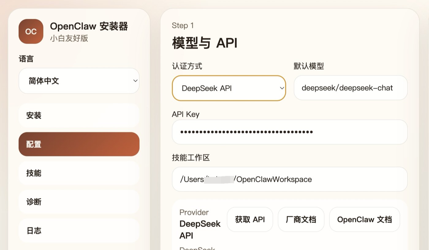Screen dimensions: 429x250
Task: Open the 简体中文 language dropdown
Action: (x=79, y=81)
